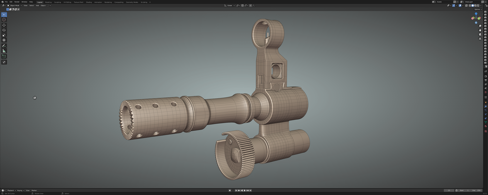Add a new workspace with plus
Viewport: 488px width, 195px height.
click(150, 2)
